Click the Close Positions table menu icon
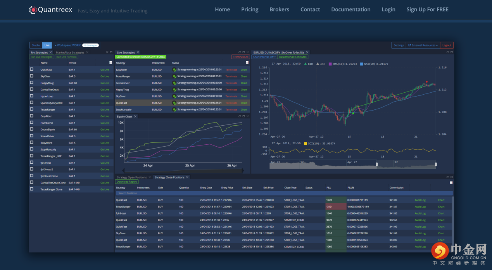This screenshot has height=270, width=492. click(x=451, y=183)
